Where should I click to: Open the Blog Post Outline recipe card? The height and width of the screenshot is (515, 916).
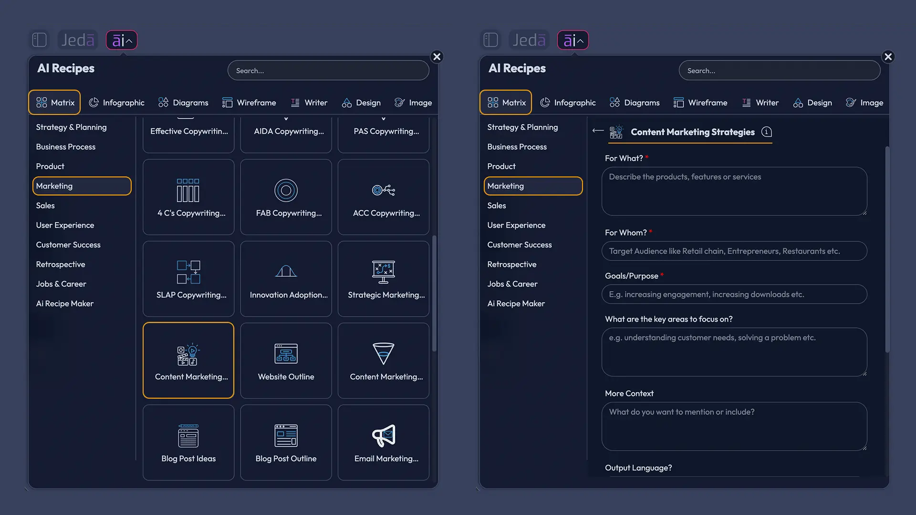286,443
